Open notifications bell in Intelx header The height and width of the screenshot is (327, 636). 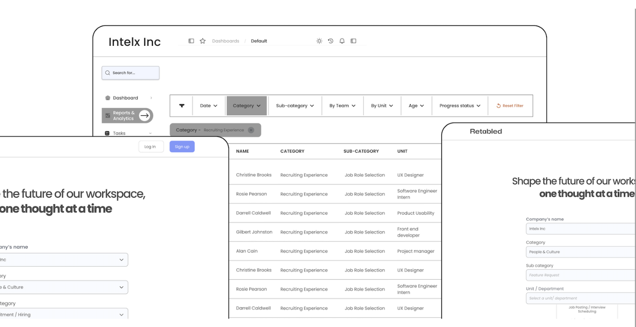tap(342, 41)
